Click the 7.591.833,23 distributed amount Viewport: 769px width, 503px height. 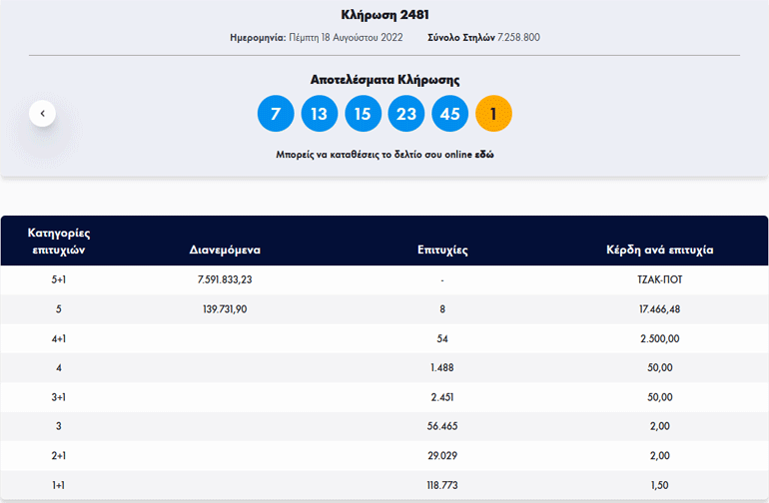225,279
